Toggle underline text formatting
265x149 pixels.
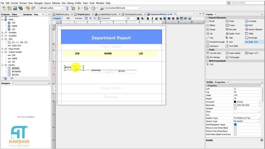[x=157, y=18]
